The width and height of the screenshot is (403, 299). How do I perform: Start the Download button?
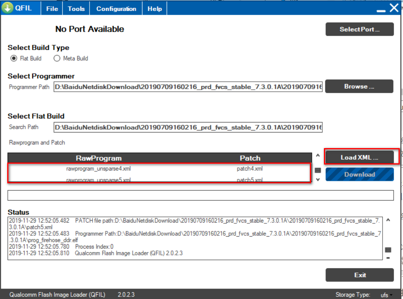click(x=360, y=175)
